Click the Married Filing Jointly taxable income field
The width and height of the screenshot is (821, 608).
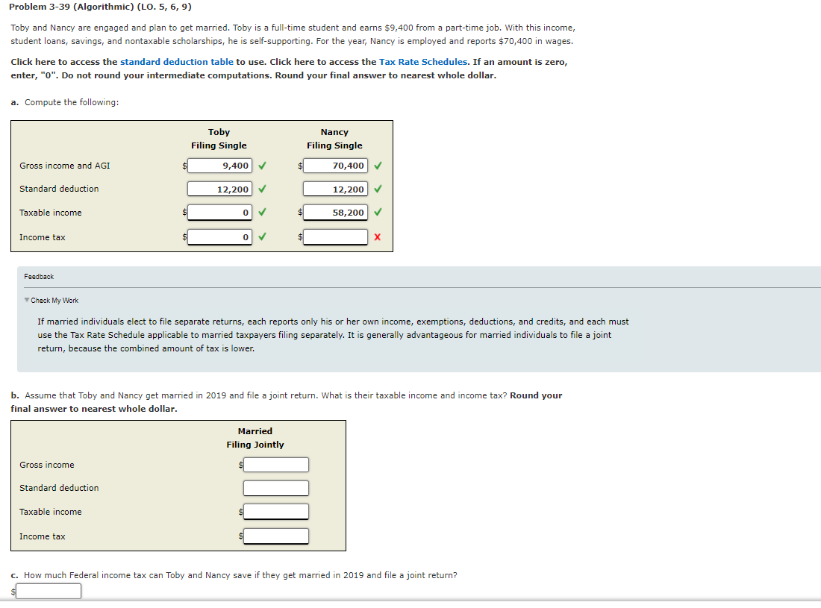pyautogui.click(x=275, y=512)
